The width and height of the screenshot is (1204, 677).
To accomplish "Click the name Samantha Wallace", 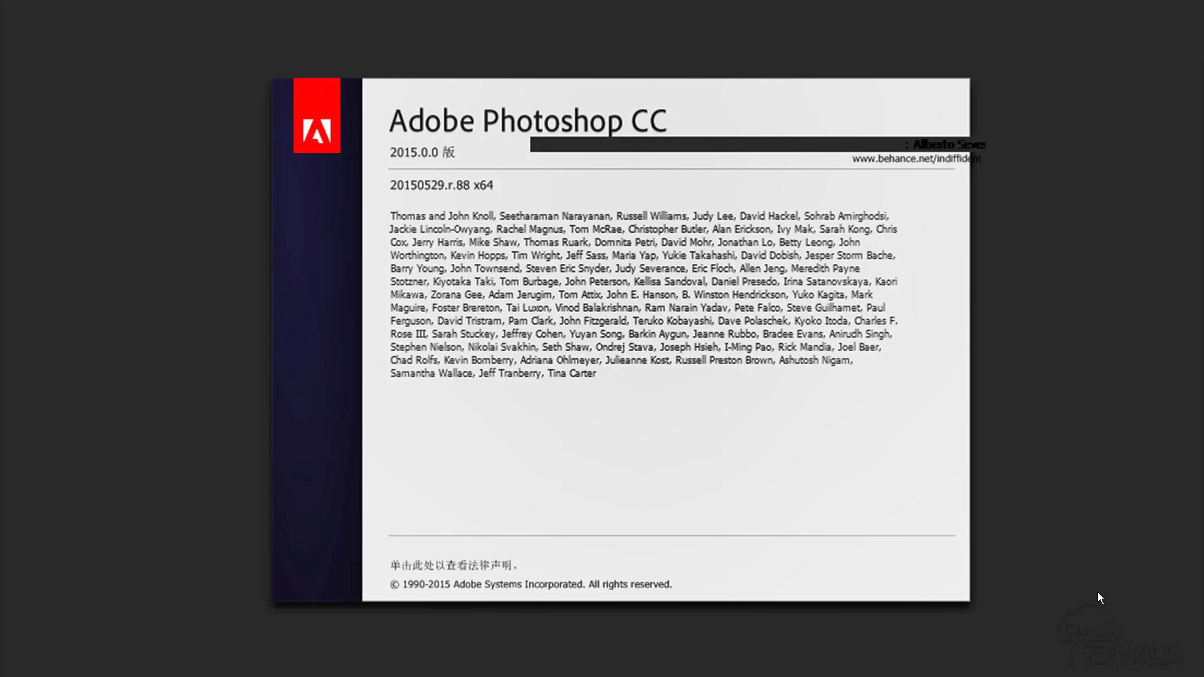I will coord(431,374).
